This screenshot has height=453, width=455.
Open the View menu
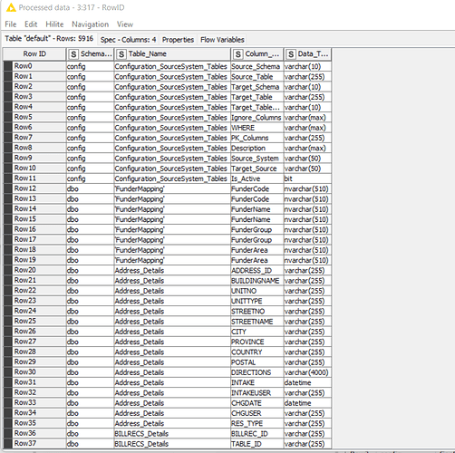(125, 24)
